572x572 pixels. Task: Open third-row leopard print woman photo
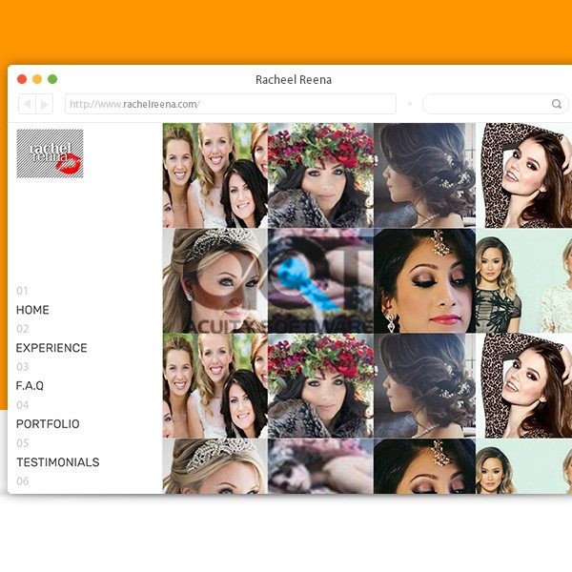[525, 385]
